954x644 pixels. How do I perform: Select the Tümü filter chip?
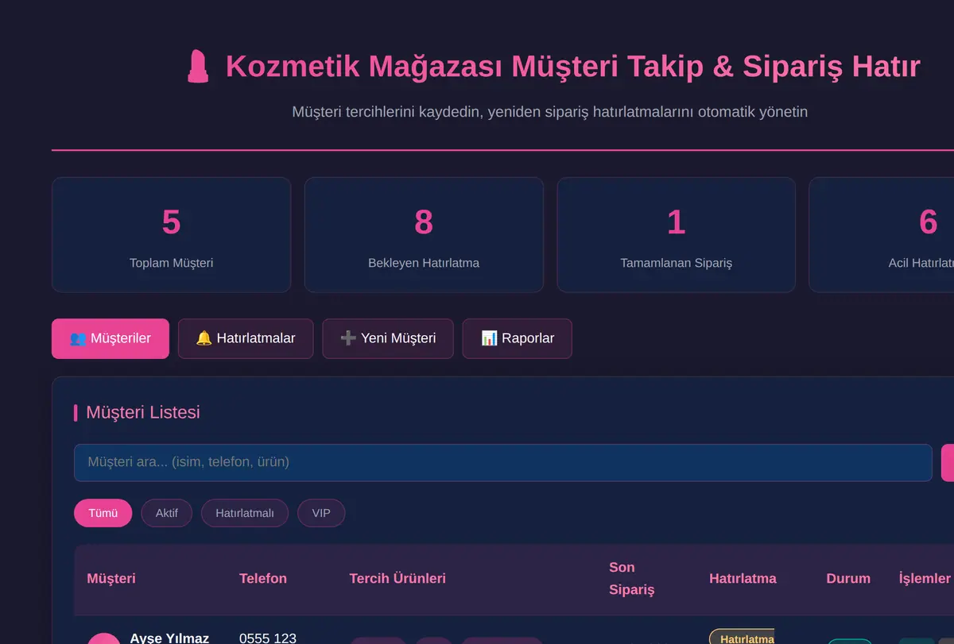(103, 513)
